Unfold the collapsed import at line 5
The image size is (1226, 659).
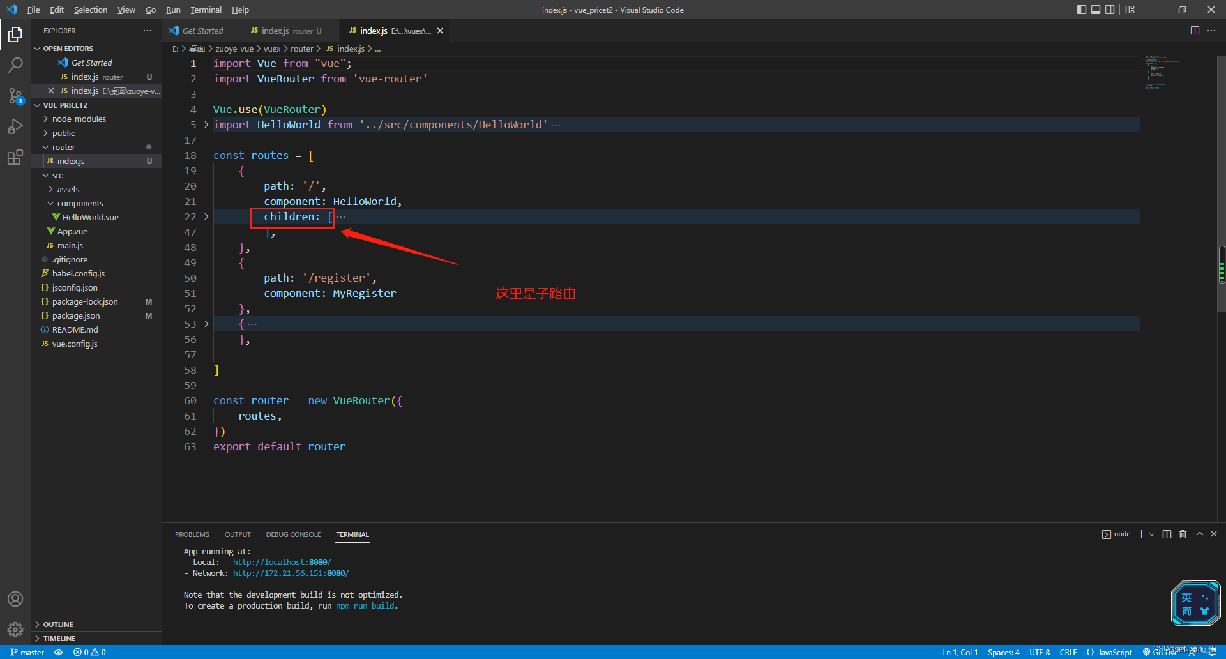click(206, 125)
